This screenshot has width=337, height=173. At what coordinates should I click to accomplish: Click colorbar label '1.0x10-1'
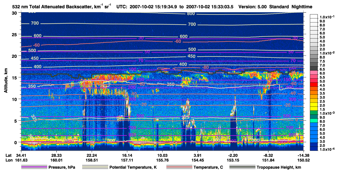[x=327, y=17]
